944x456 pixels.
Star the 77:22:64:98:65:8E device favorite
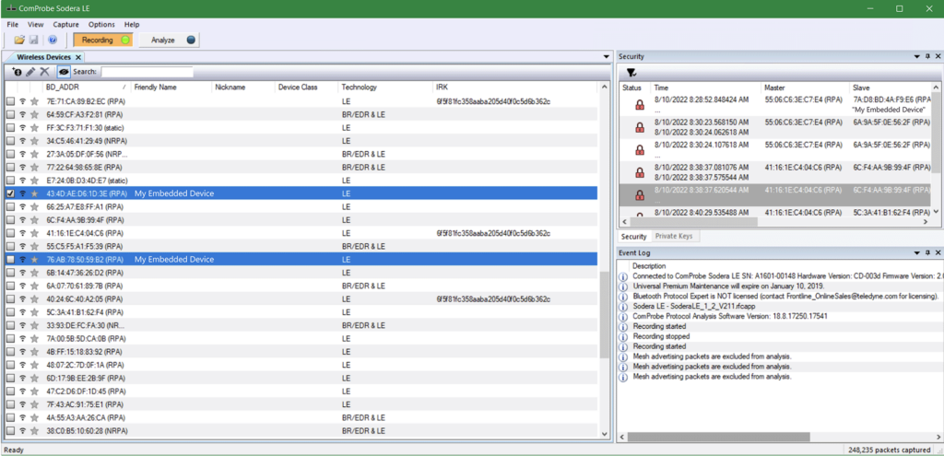pyautogui.click(x=34, y=168)
